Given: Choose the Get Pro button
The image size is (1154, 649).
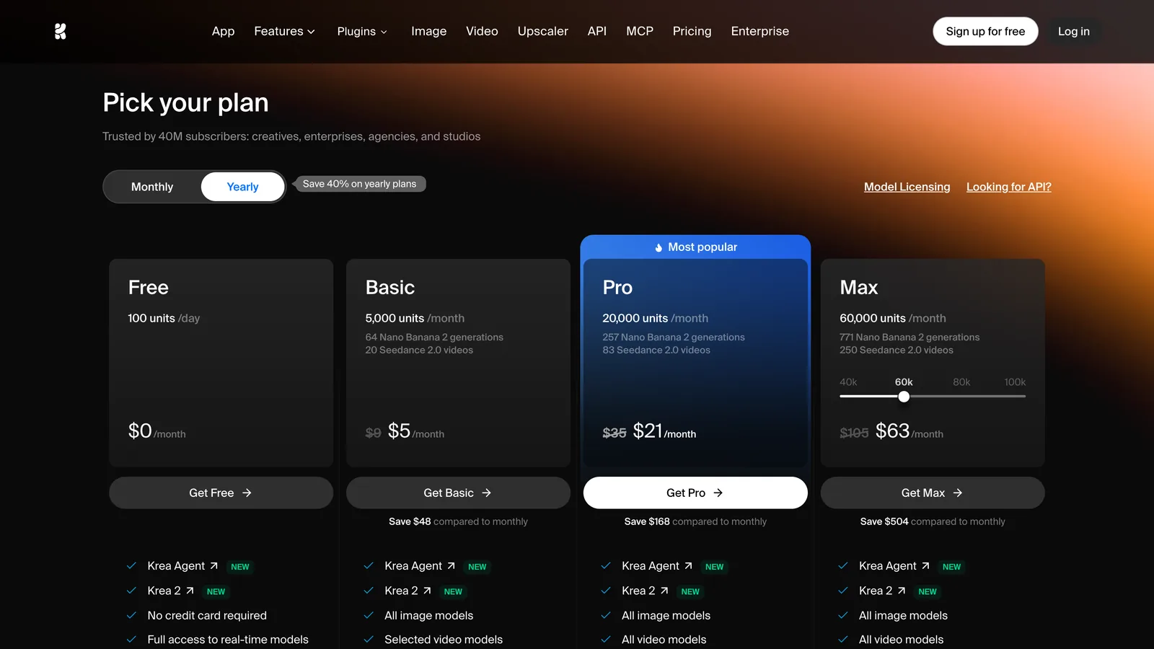Looking at the screenshot, I should tap(695, 493).
